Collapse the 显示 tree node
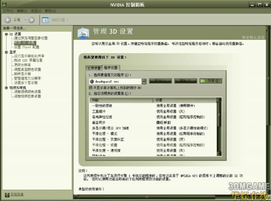The image size is (271, 201). click(x=6, y=52)
